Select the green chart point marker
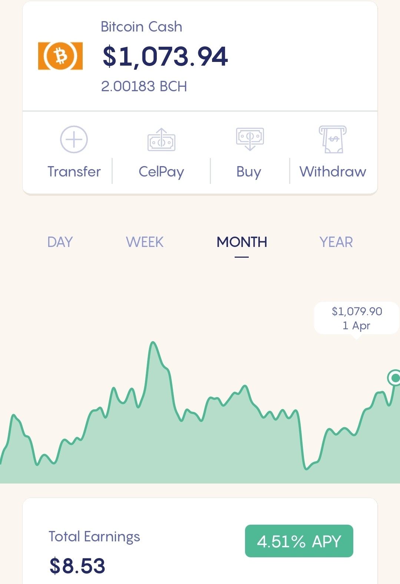The height and width of the screenshot is (584, 400). (x=394, y=378)
